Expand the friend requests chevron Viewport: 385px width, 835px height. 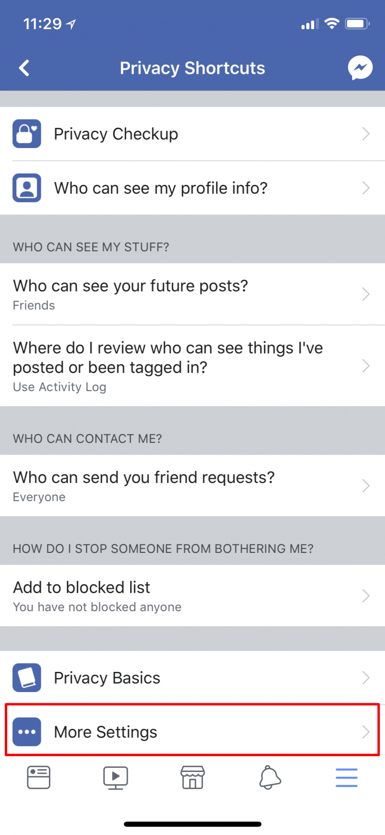[366, 486]
